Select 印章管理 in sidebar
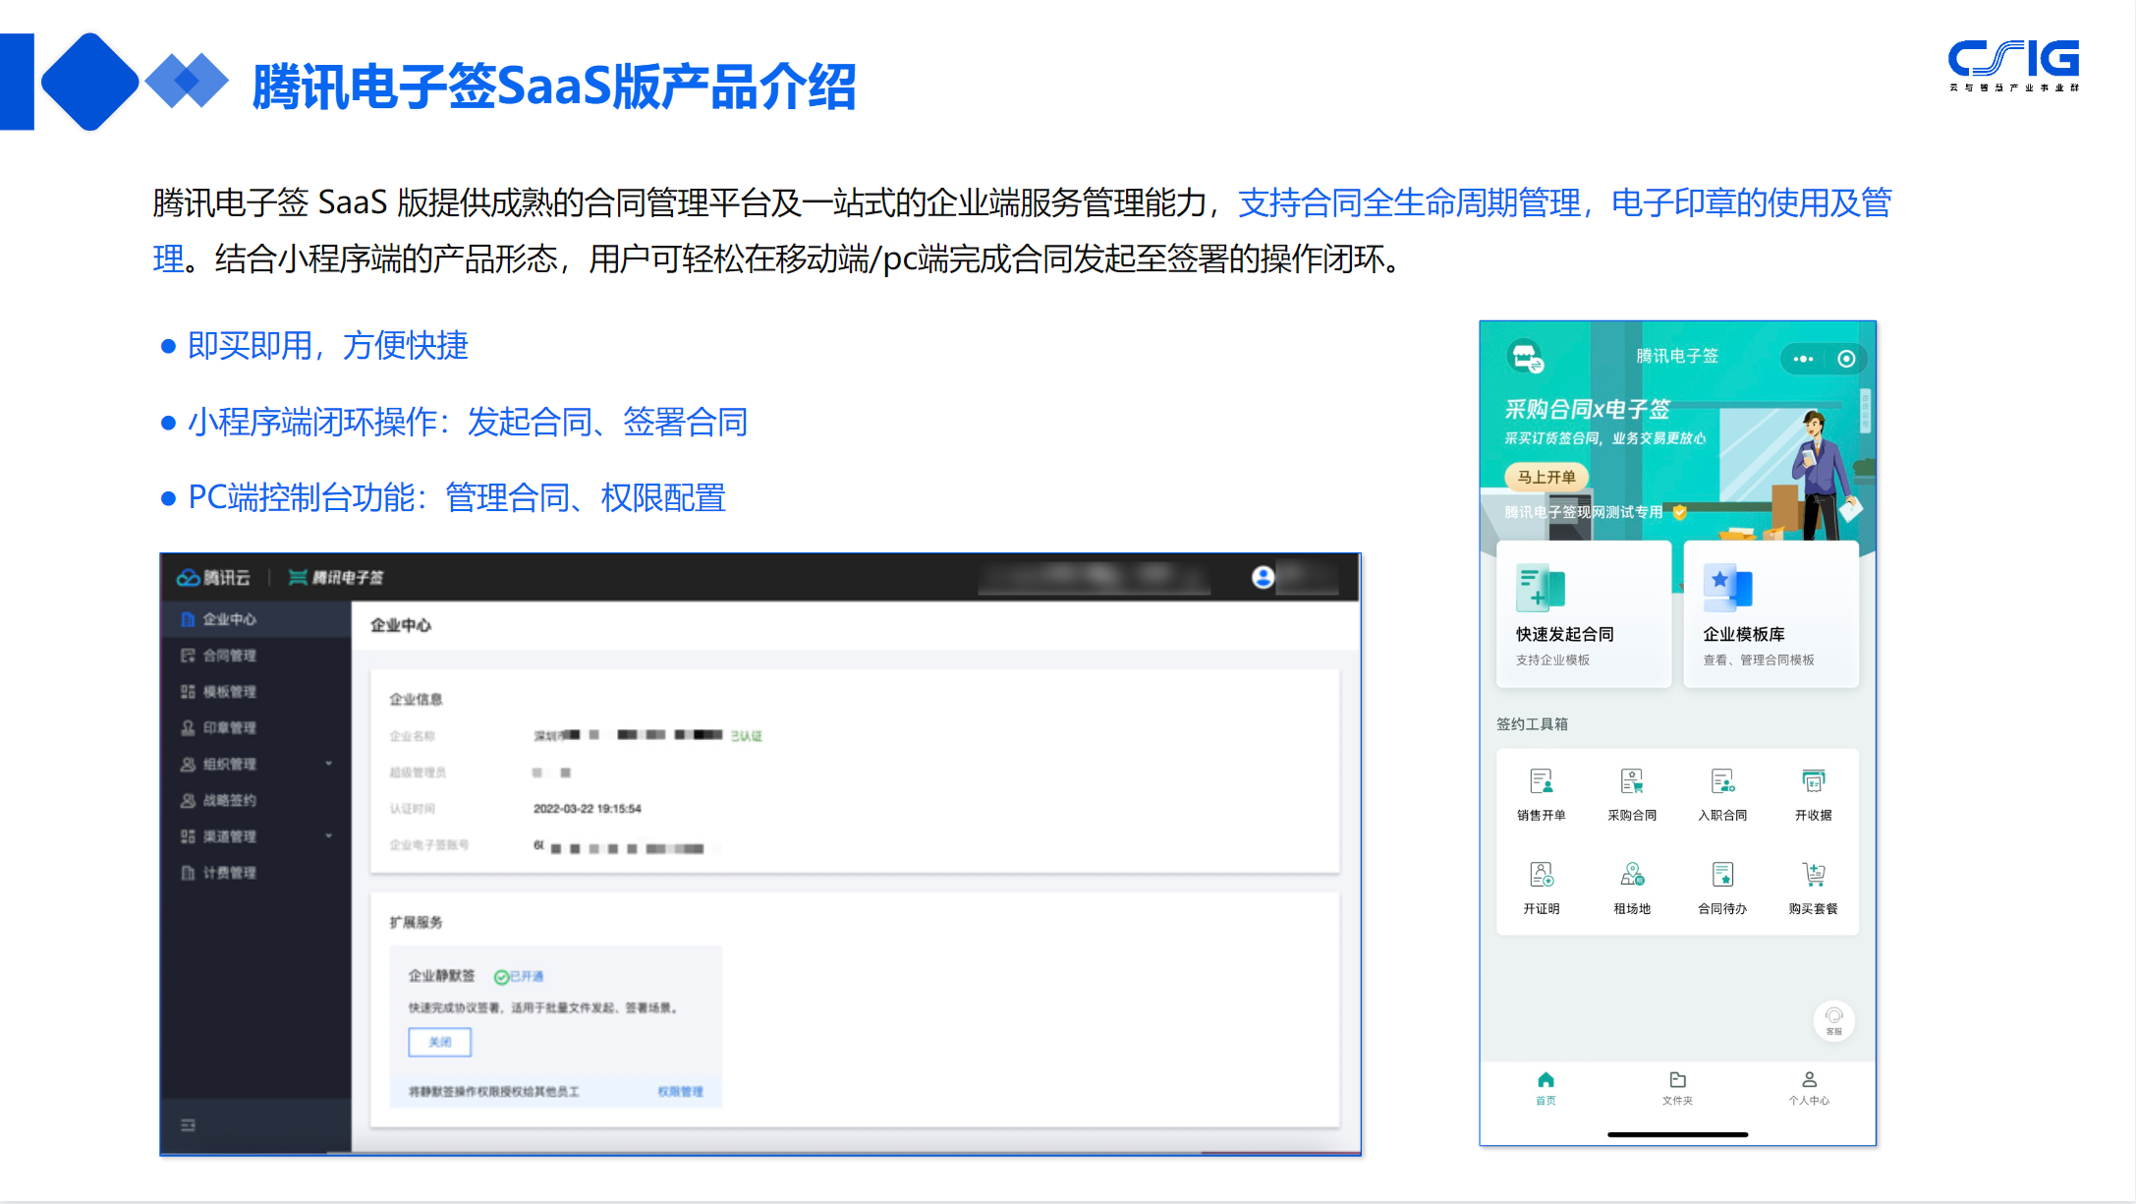The width and height of the screenshot is (2136, 1204). tap(255, 728)
